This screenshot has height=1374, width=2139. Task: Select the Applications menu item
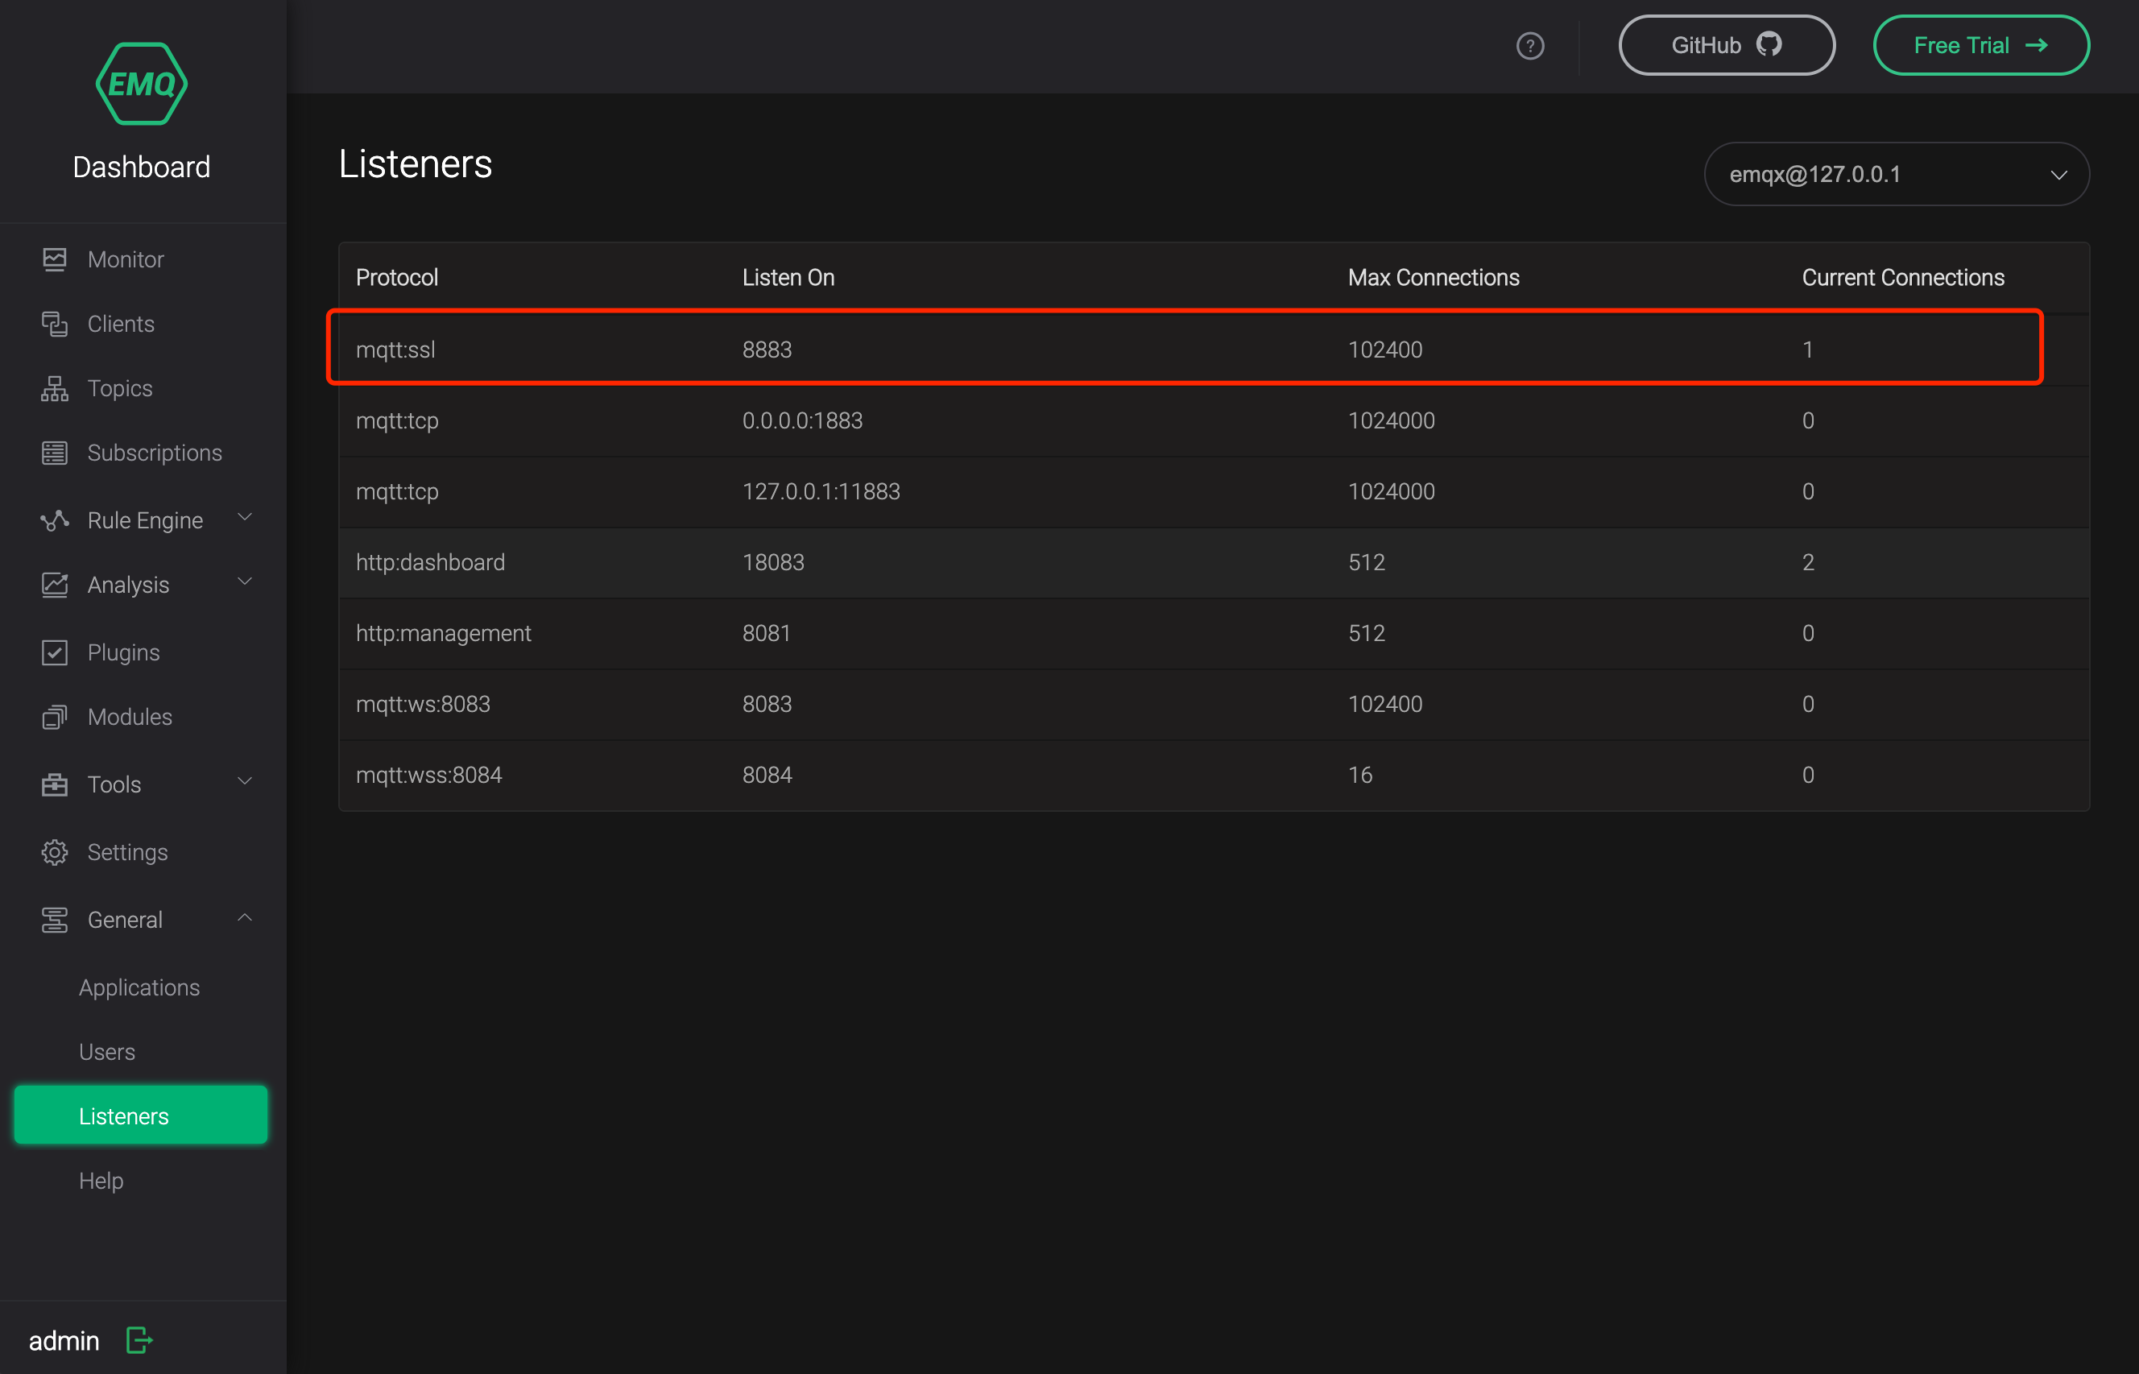(137, 986)
